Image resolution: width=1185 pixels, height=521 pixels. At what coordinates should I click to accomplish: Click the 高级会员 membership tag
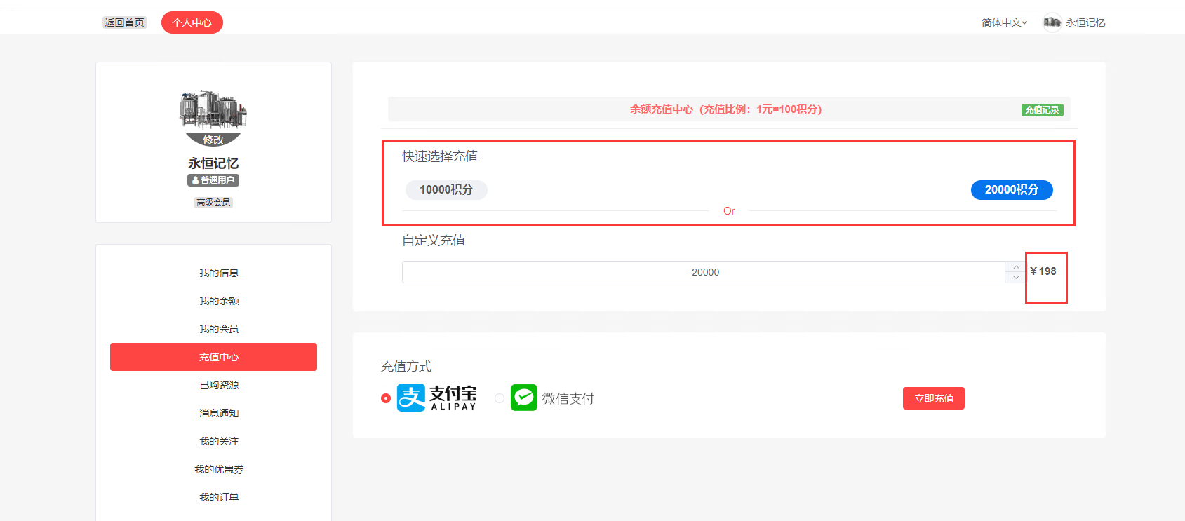[213, 202]
